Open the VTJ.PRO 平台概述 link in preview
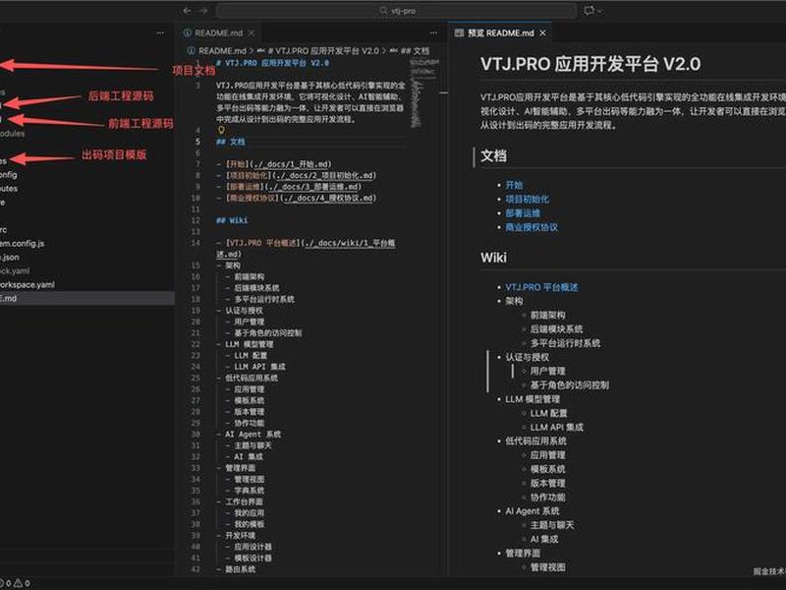Viewport: 786px width, 590px height. [541, 287]
